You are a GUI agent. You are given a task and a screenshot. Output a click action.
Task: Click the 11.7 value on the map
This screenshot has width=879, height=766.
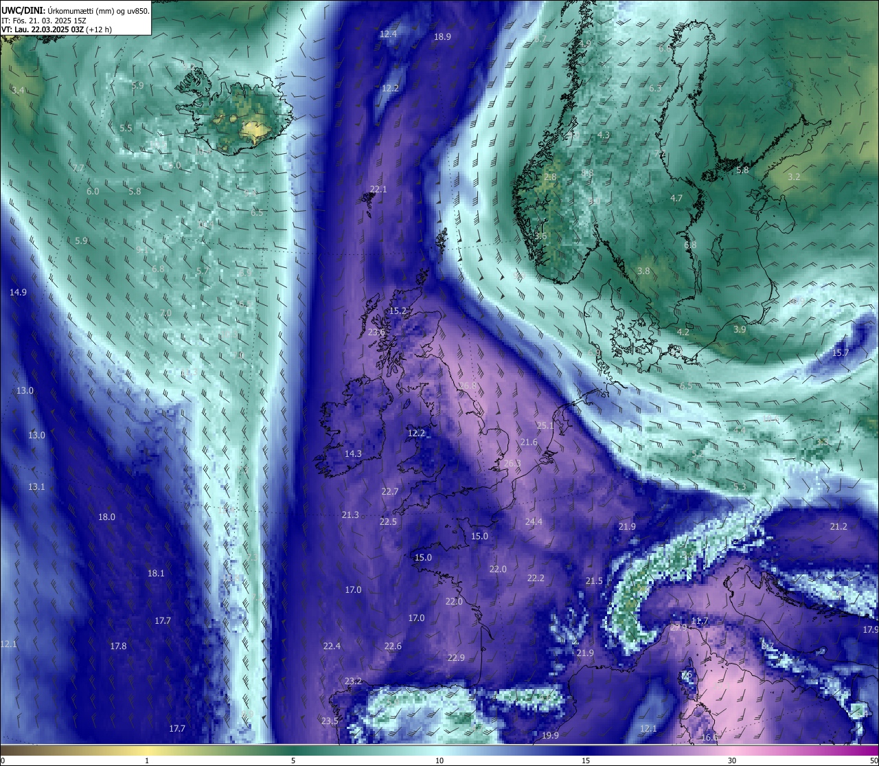point(700,621)
